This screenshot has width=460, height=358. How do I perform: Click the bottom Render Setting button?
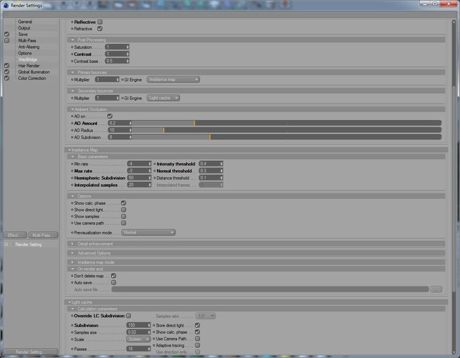(x=31, y=351)
